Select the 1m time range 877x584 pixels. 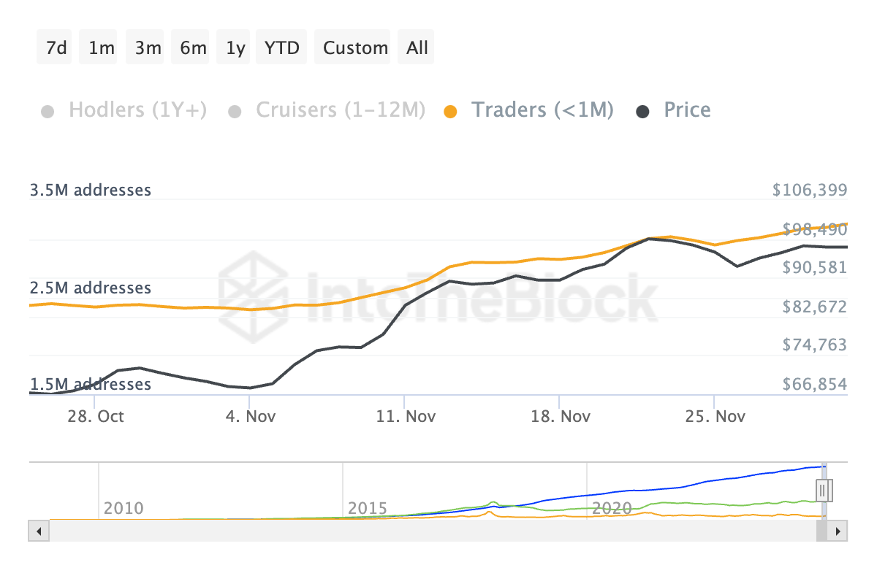coord(102,48)
